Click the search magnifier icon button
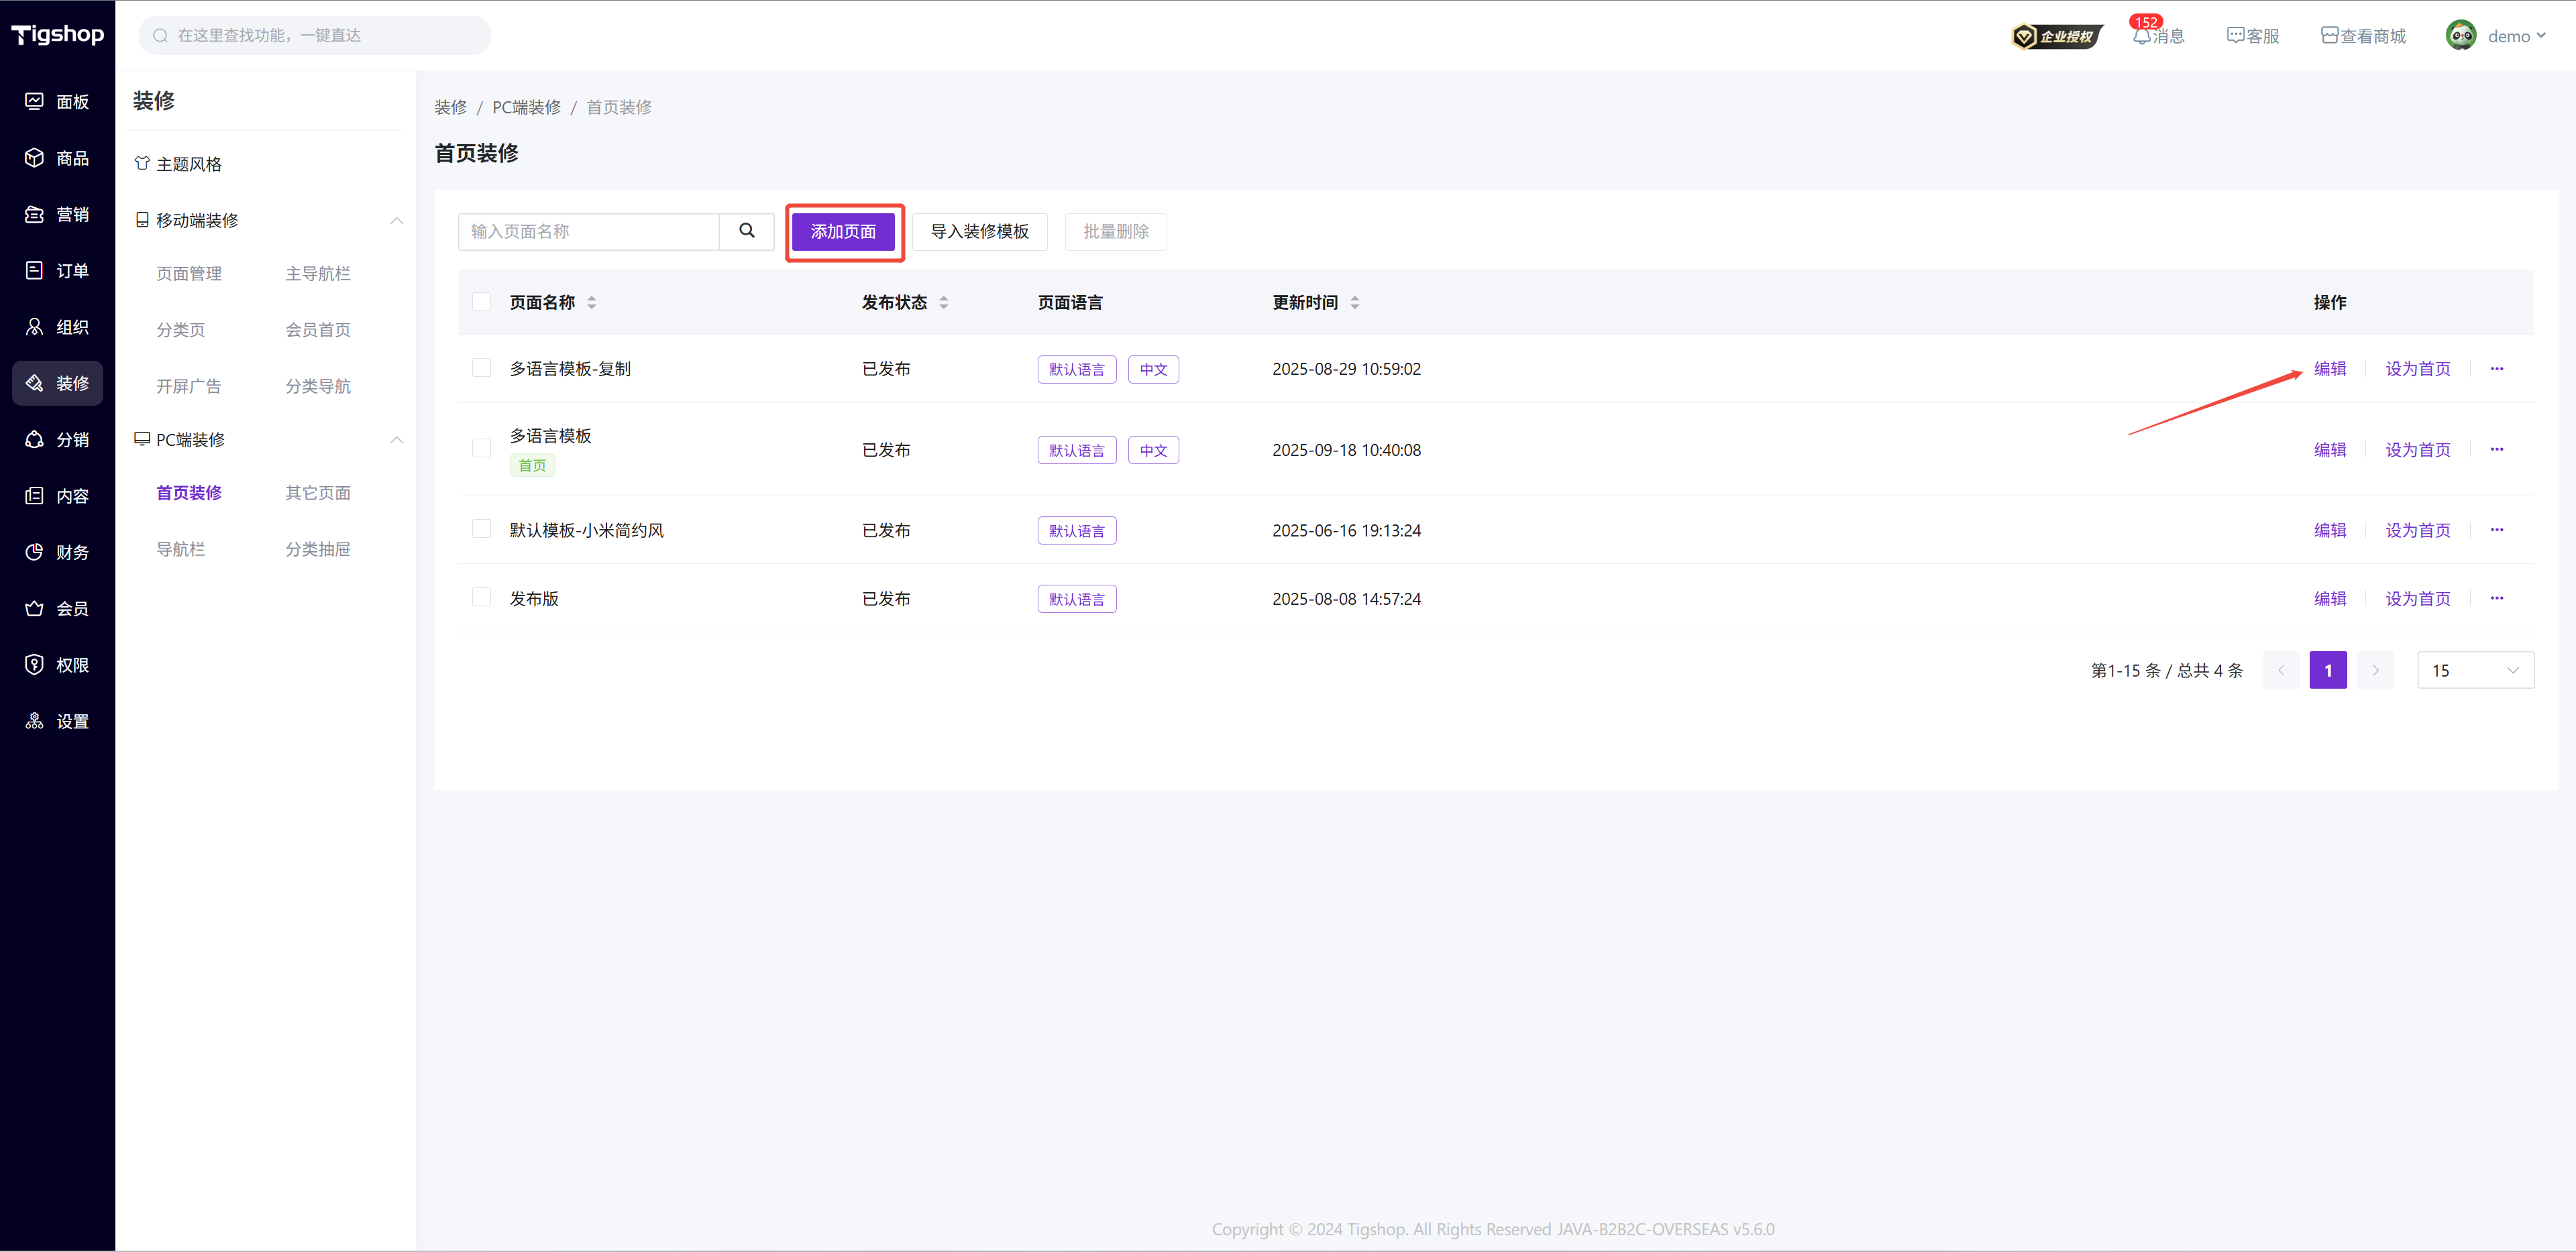The image size is (2576, 1252). point(746,231)
